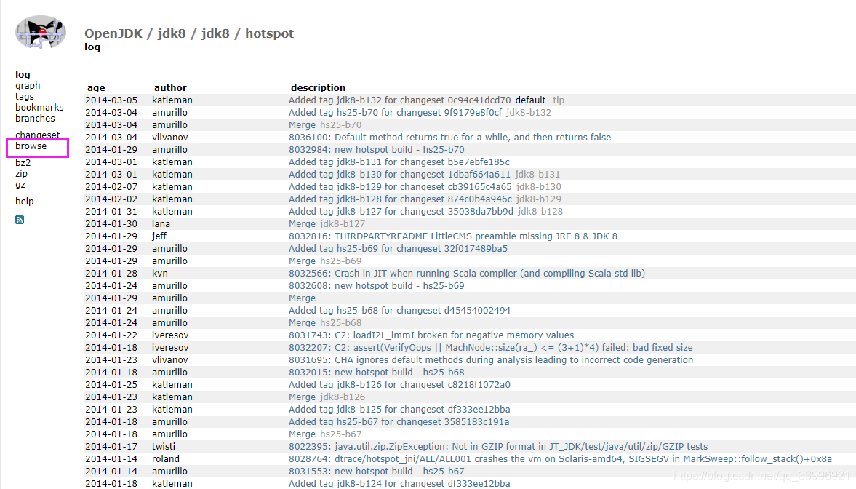Download the gz archive
The height and width of the screenshot is (489, 856).
click(x=20, y=185)
